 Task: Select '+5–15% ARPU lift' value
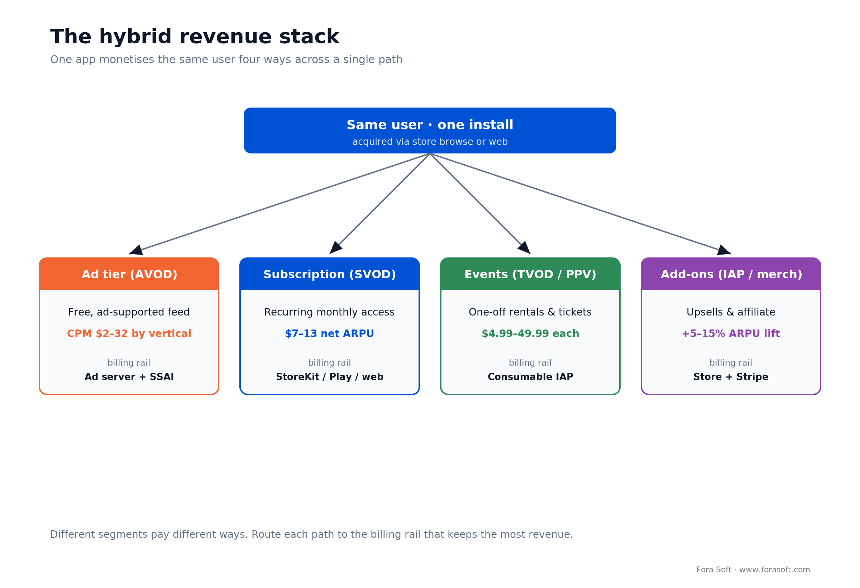point(731,334)
